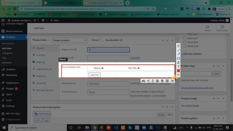
Task: Select the Lightshot text tool
Action: (x=178, y=67)
